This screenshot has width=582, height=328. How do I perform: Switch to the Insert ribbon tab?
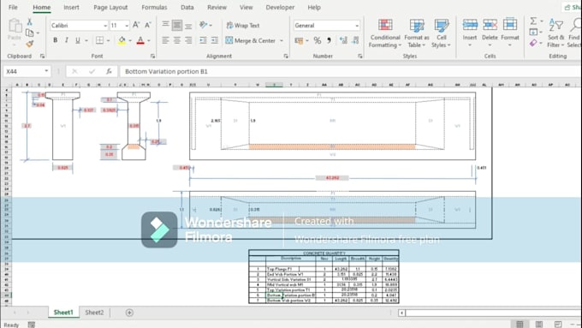coord(71,7)
